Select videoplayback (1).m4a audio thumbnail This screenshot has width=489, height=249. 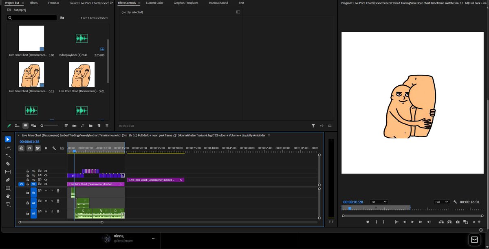coord(81,39)
